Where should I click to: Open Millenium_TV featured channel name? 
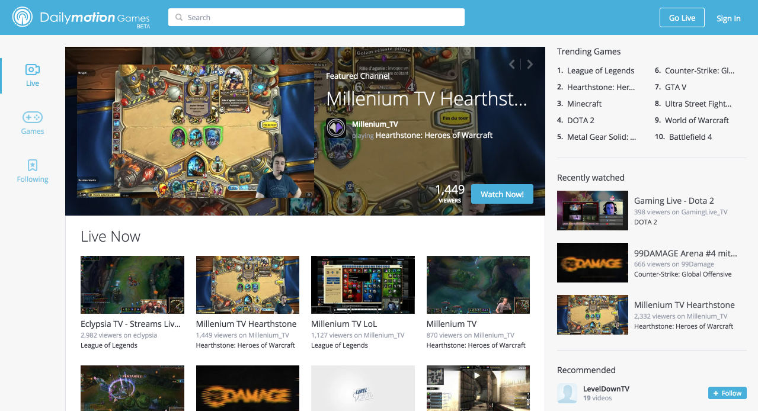pyautogui.click(x=375, y=124)
